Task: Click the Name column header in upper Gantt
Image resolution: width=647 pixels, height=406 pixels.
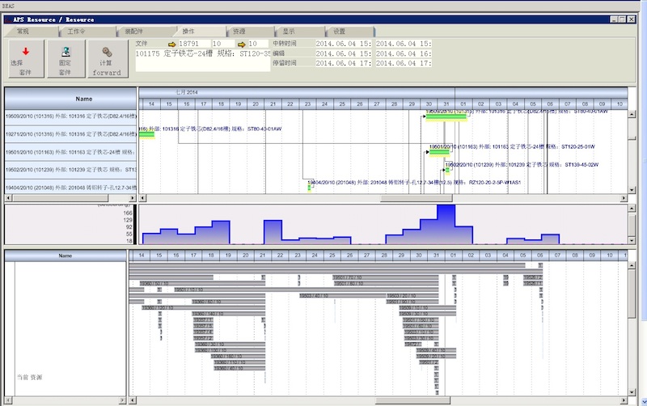Action: [x=70, y=98]
